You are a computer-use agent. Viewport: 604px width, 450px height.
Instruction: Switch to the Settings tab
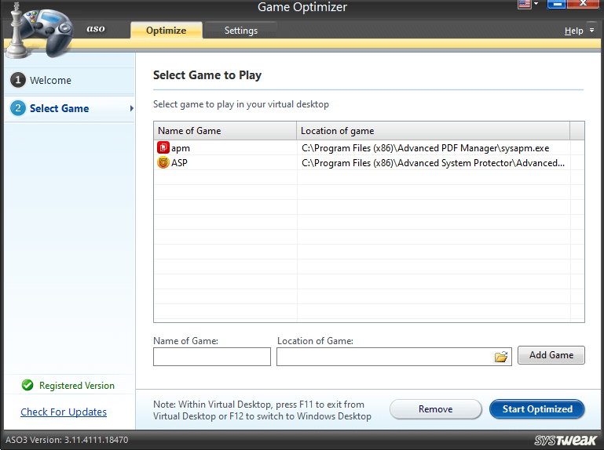coord(241,31)
